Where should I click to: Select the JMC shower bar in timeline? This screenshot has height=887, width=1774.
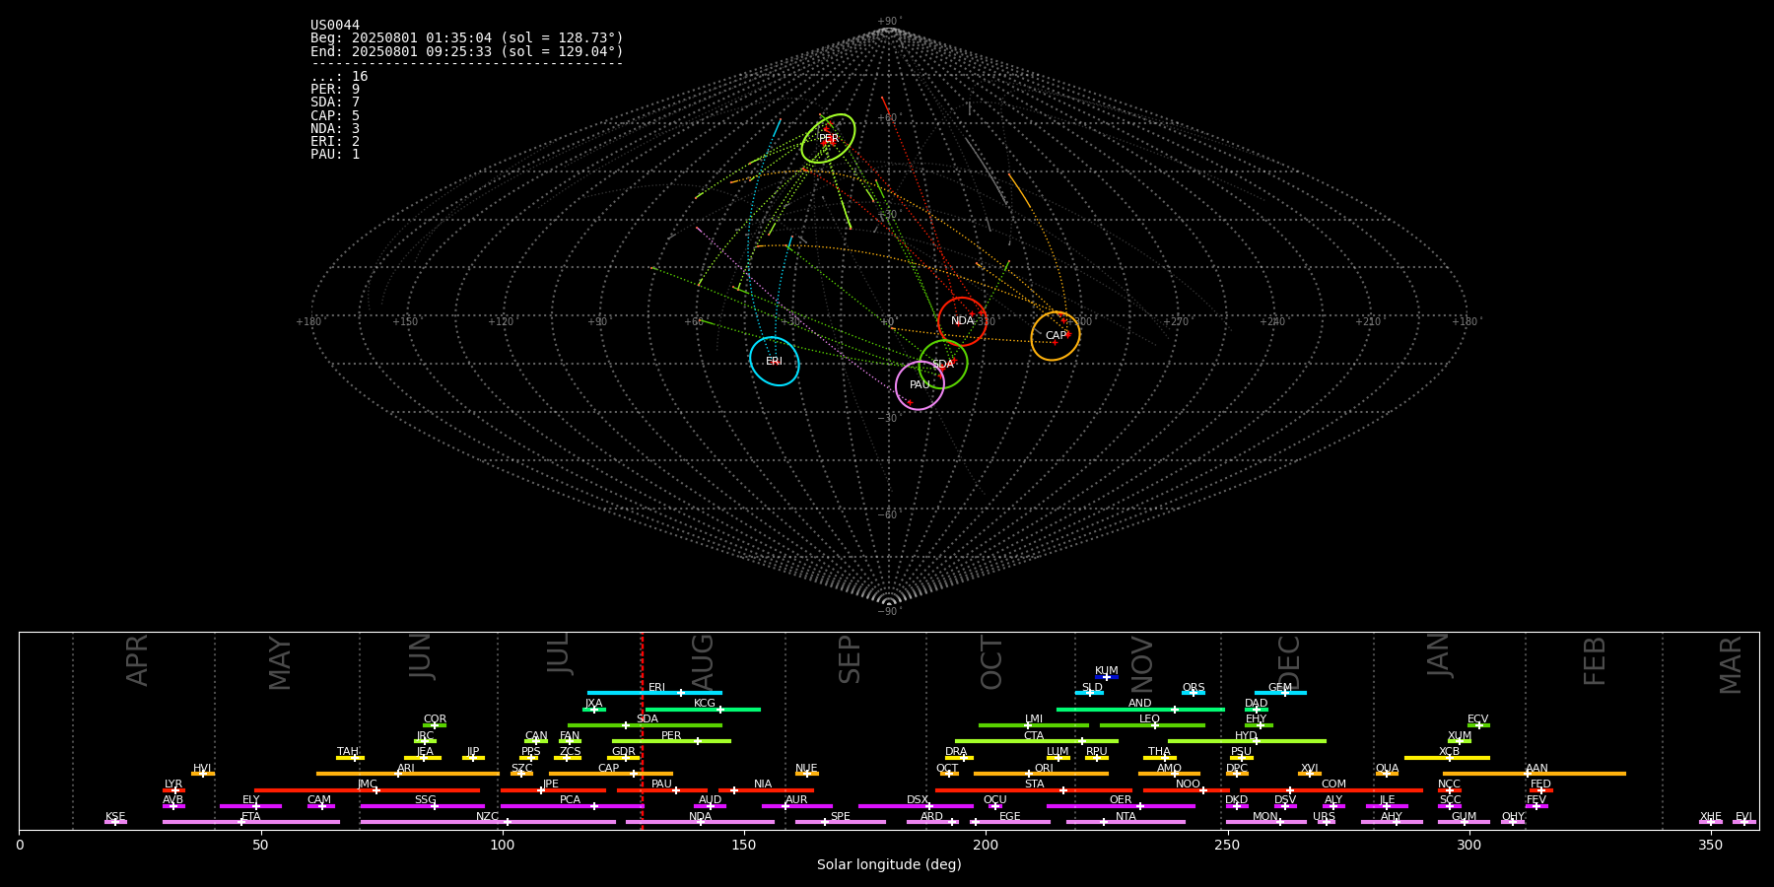pos(368,789)
